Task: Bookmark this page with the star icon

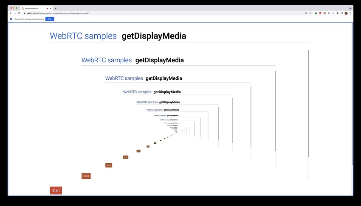Action: coord(310,13)
